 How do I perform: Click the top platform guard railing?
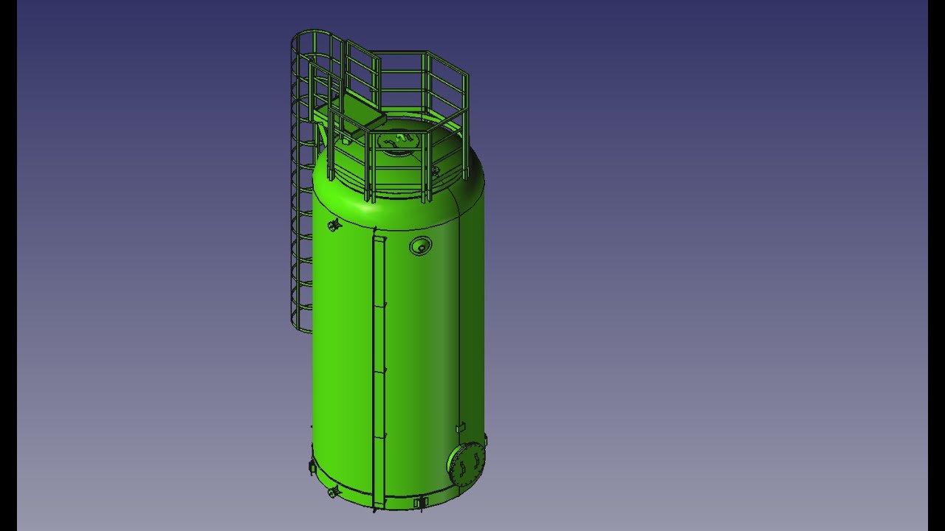397,125
